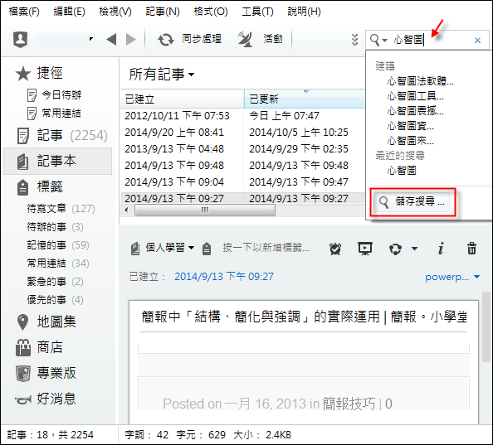
Task: Sort by 已建立 column header
Action: 183,99
